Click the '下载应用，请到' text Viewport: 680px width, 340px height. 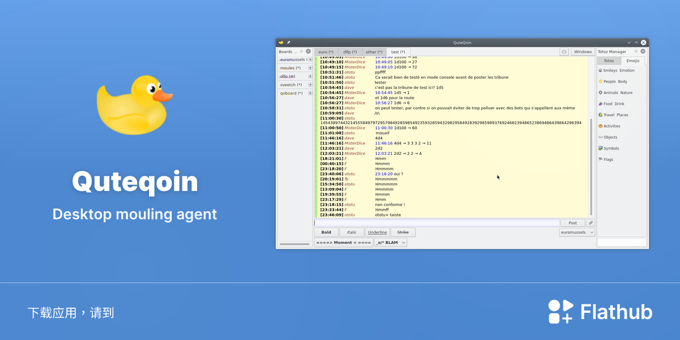pyautogui.click(x=71, y=313)
